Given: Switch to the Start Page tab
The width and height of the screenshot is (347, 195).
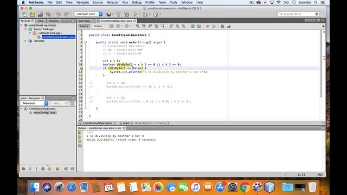Looking at the screenshot, I should [85, 21].
